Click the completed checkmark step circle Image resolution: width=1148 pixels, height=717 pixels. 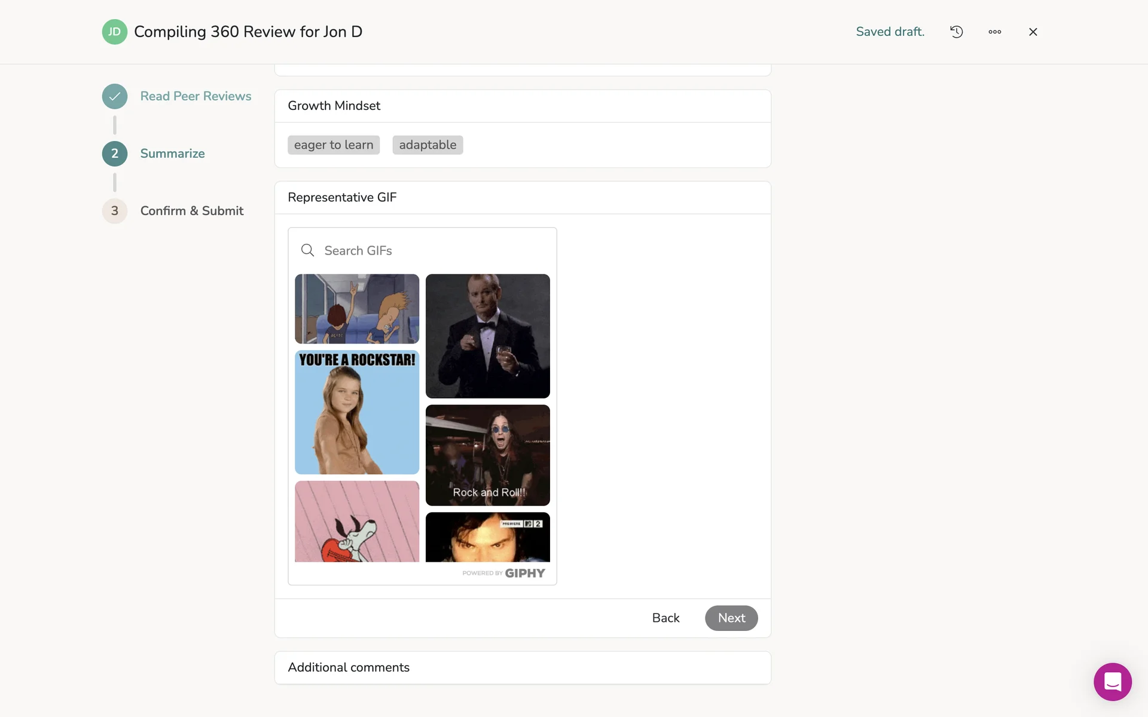[114, 96]
